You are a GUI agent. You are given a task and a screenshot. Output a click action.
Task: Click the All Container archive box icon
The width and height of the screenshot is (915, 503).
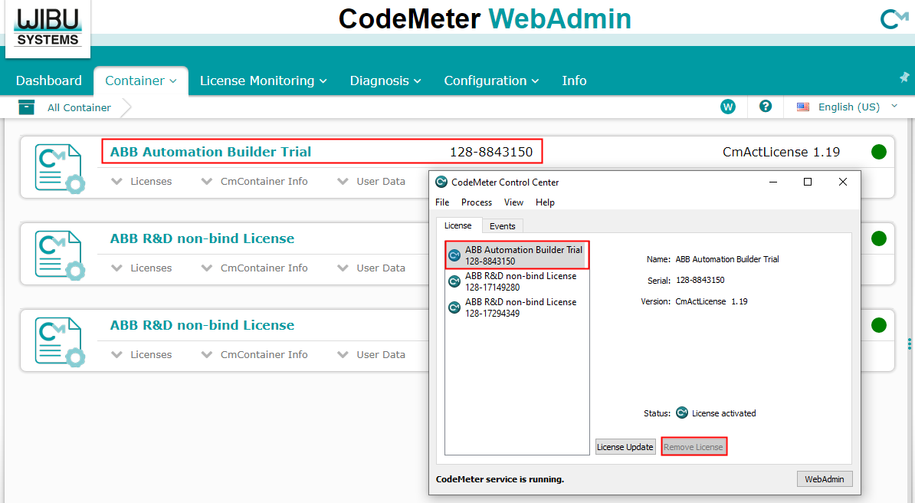(x=26, y=107)
